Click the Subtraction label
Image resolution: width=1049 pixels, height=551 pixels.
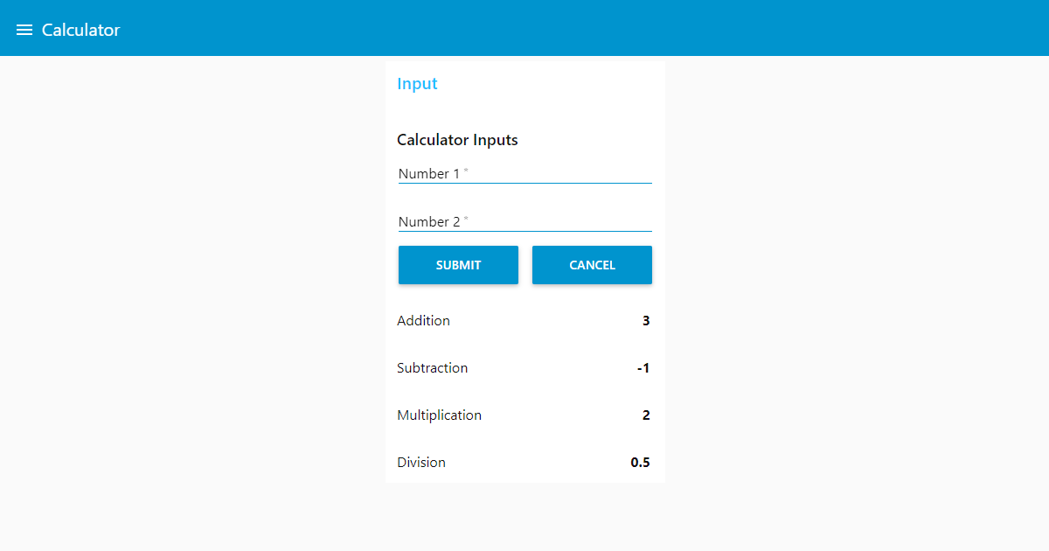(432, 367)
